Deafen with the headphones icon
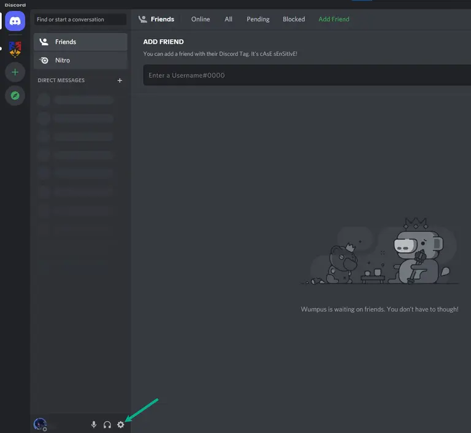Viewport: 471px width, 433px height. click(107, 424)
